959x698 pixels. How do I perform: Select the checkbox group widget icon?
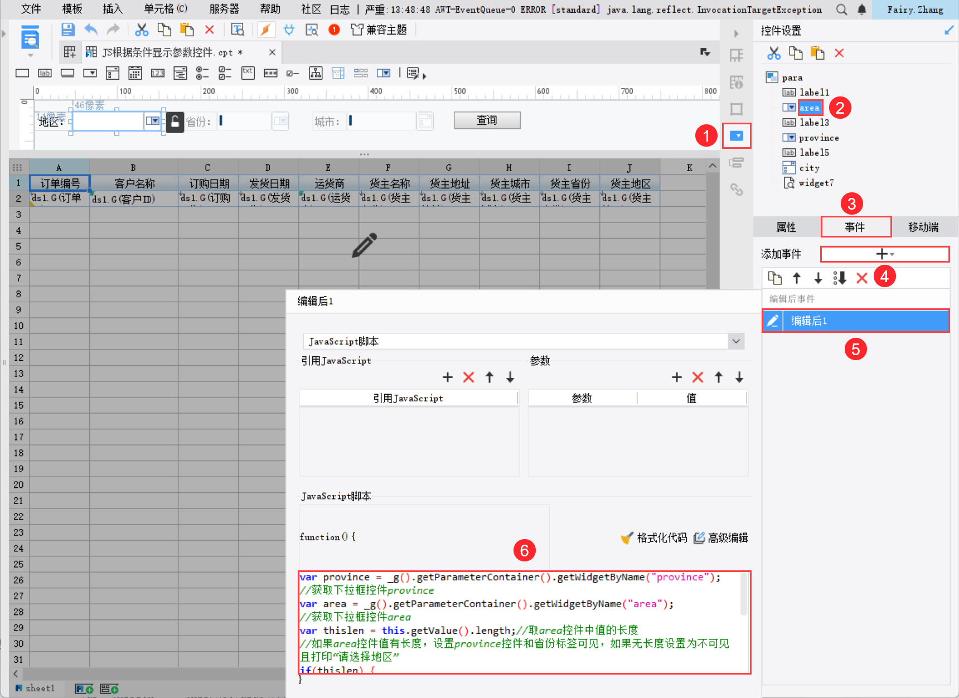(x=225, y=73)
